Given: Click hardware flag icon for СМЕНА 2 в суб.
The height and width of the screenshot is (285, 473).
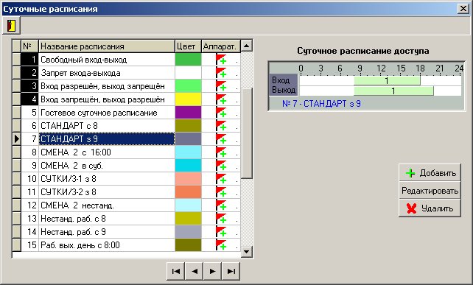Looking at the screenshot, I should coord(222,166).
